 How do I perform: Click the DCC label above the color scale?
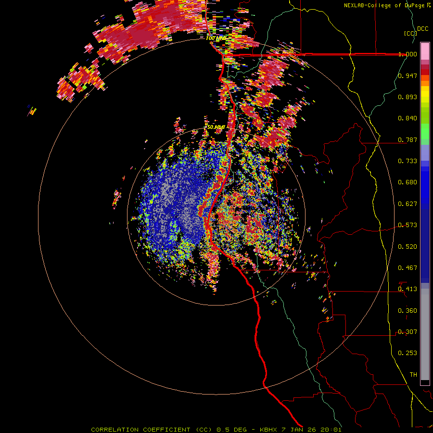[423, 29]
